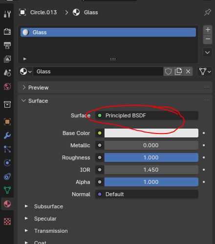Open the Object Data properties tab
Viewport: 215px width, 244px height.
pyautogui.click(x=7, y=190)
